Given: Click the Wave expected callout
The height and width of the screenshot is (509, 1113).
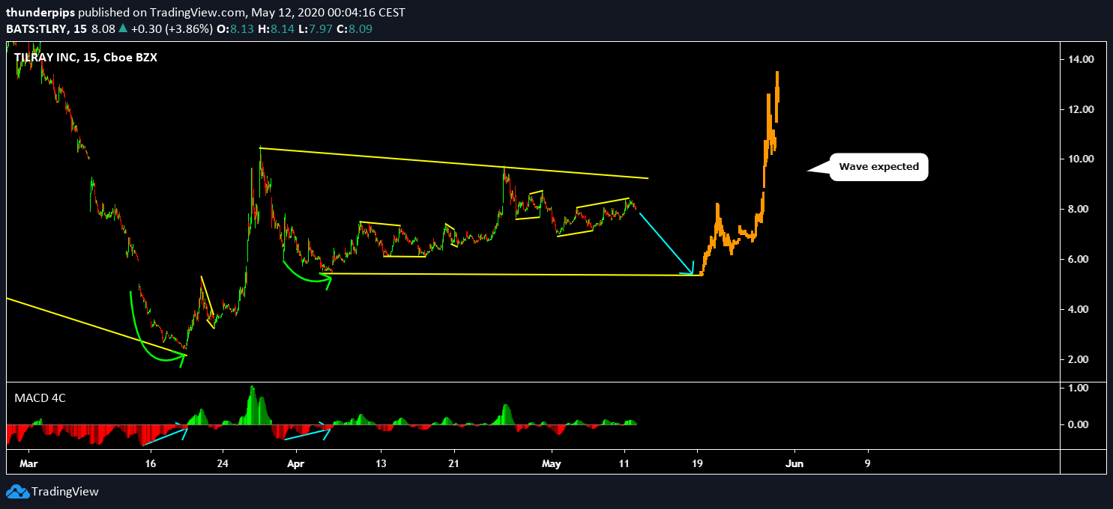Looking at the screenshot, I should 878,167.
